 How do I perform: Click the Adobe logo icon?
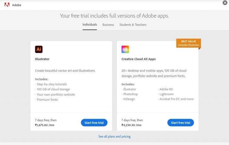[7, 5]
